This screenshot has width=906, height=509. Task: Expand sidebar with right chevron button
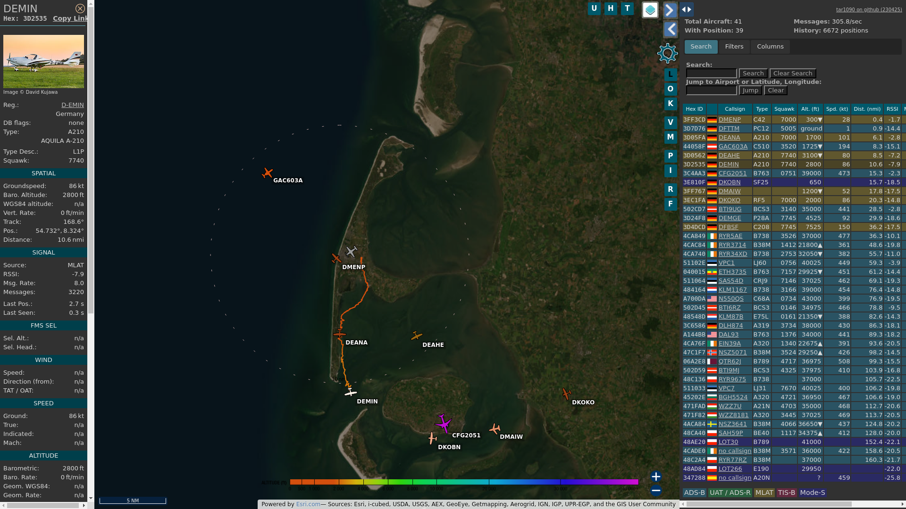(x=670, y=10)
